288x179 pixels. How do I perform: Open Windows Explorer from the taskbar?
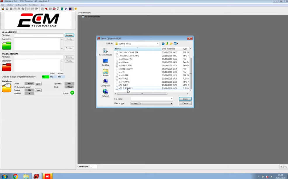pos(26,176)
